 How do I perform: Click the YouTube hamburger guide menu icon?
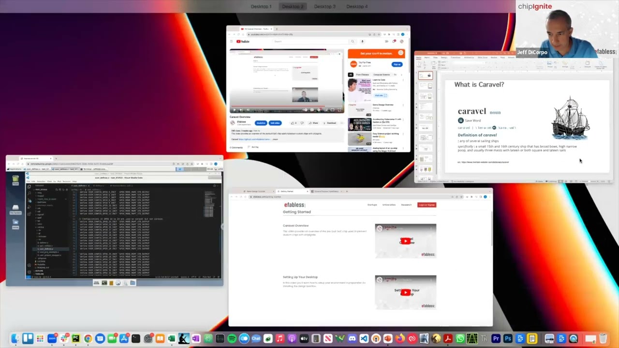click(232, 42)
